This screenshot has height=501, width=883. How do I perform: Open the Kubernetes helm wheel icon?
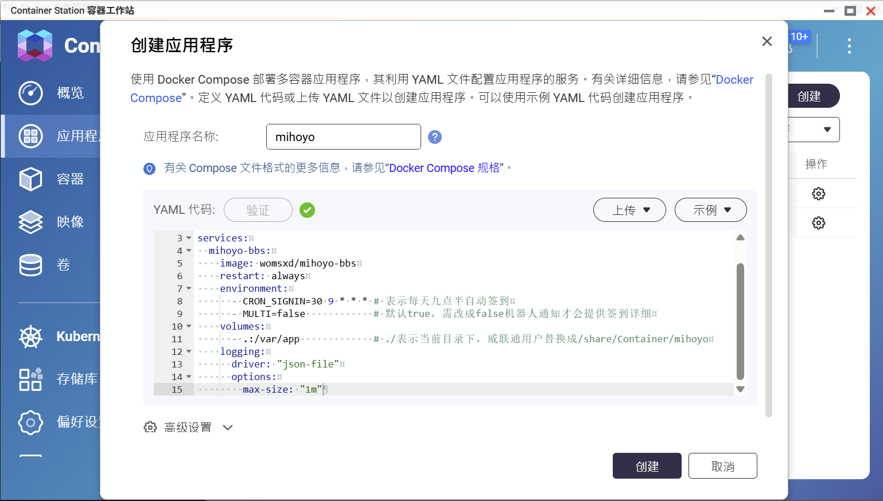(x=30, y=336)
